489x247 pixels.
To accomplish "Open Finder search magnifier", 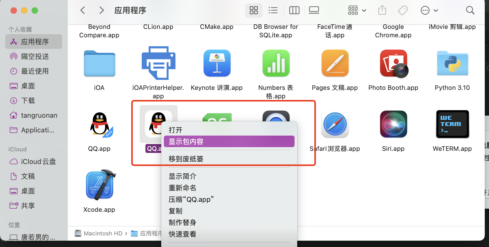I will tap(470, 11).
